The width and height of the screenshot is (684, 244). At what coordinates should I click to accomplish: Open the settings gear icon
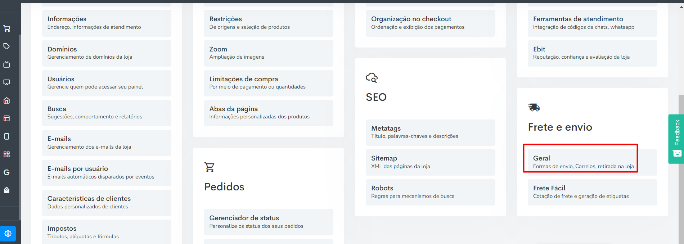click(x=8, y=234)
